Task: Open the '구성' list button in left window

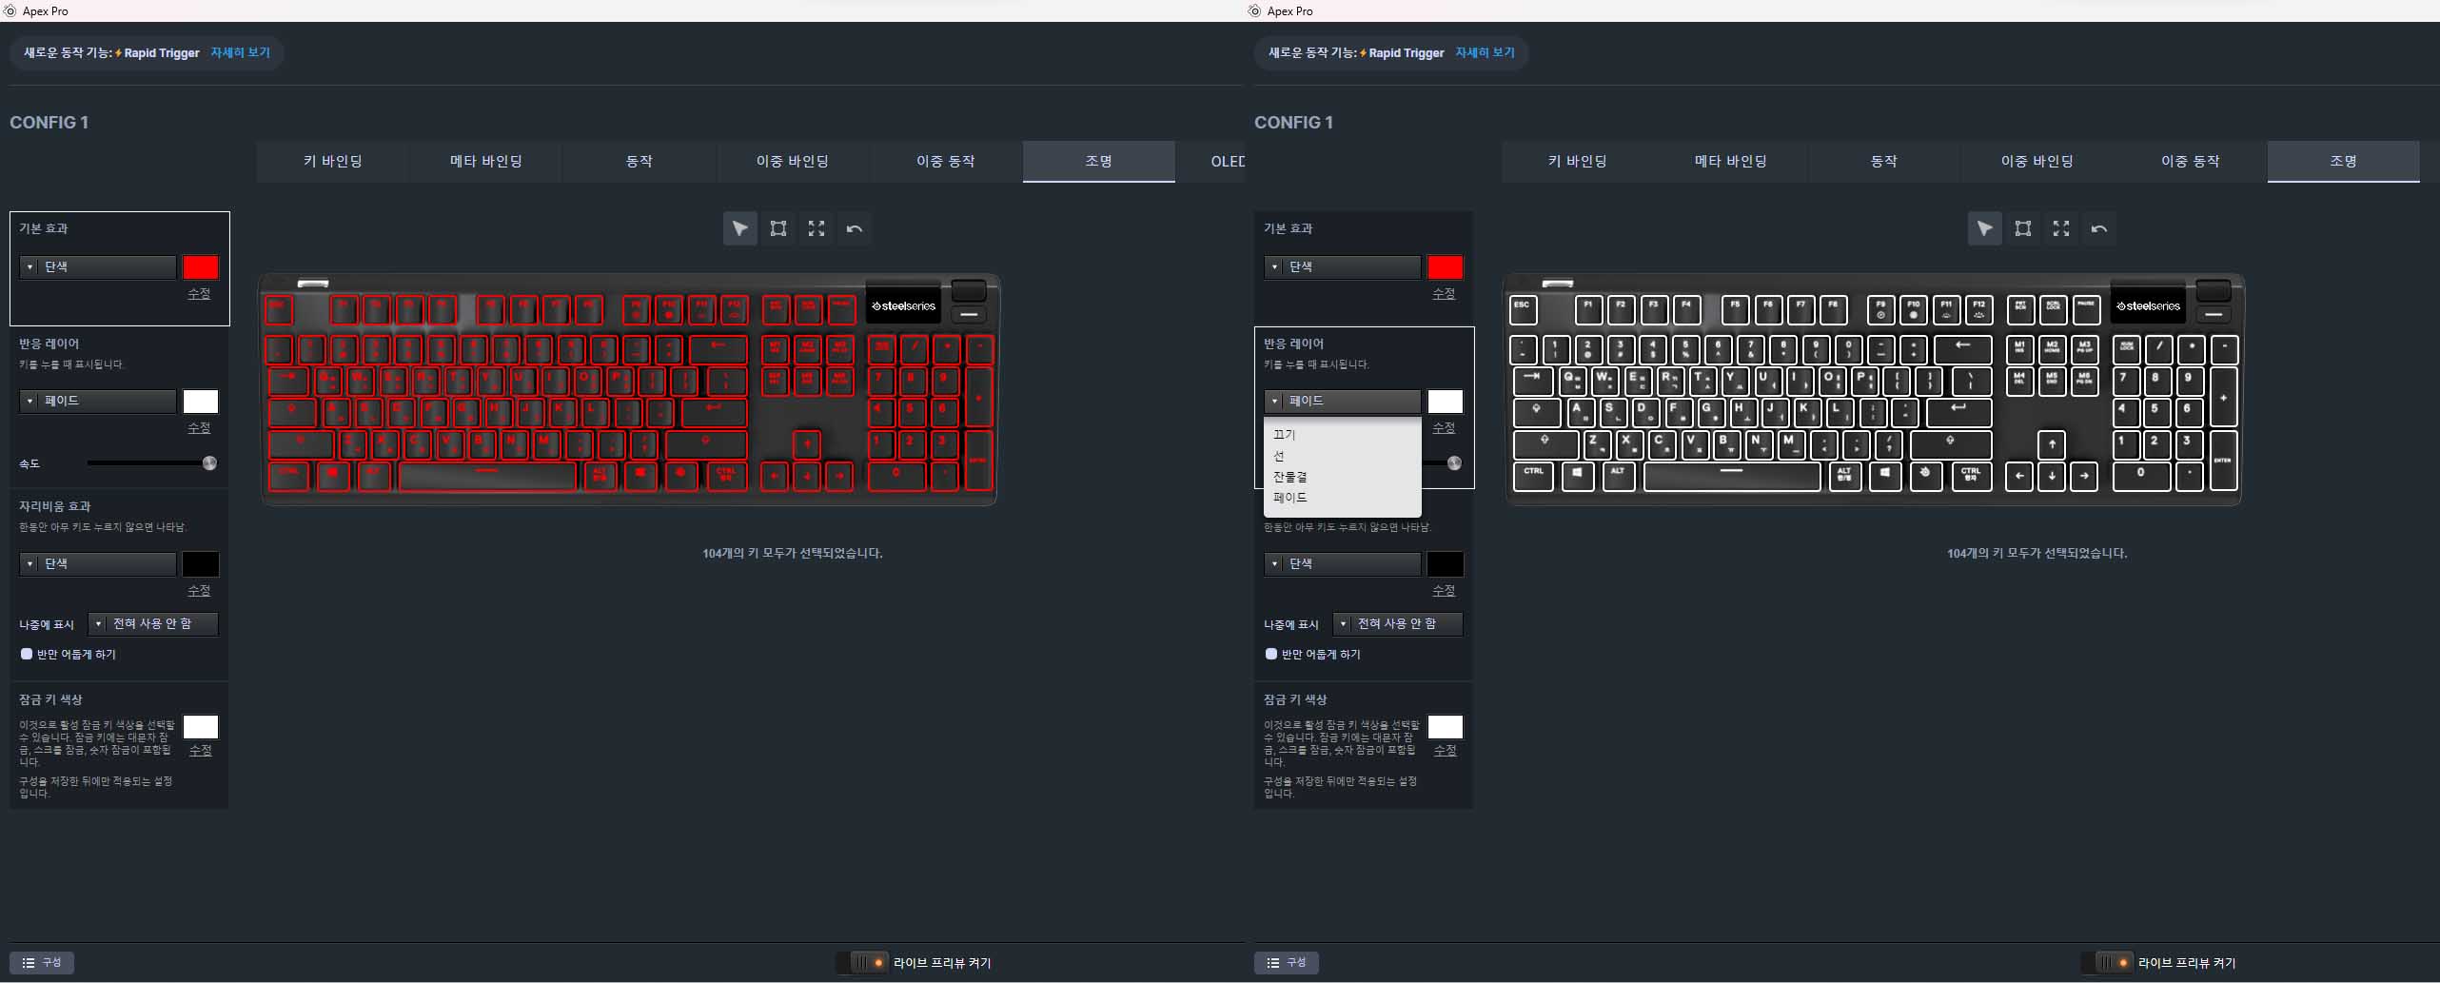Action: coord(42,962)
